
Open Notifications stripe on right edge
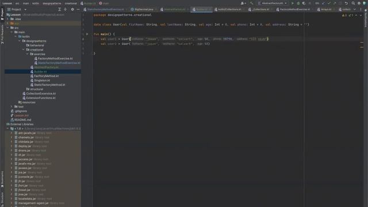[x=366, y=18]
